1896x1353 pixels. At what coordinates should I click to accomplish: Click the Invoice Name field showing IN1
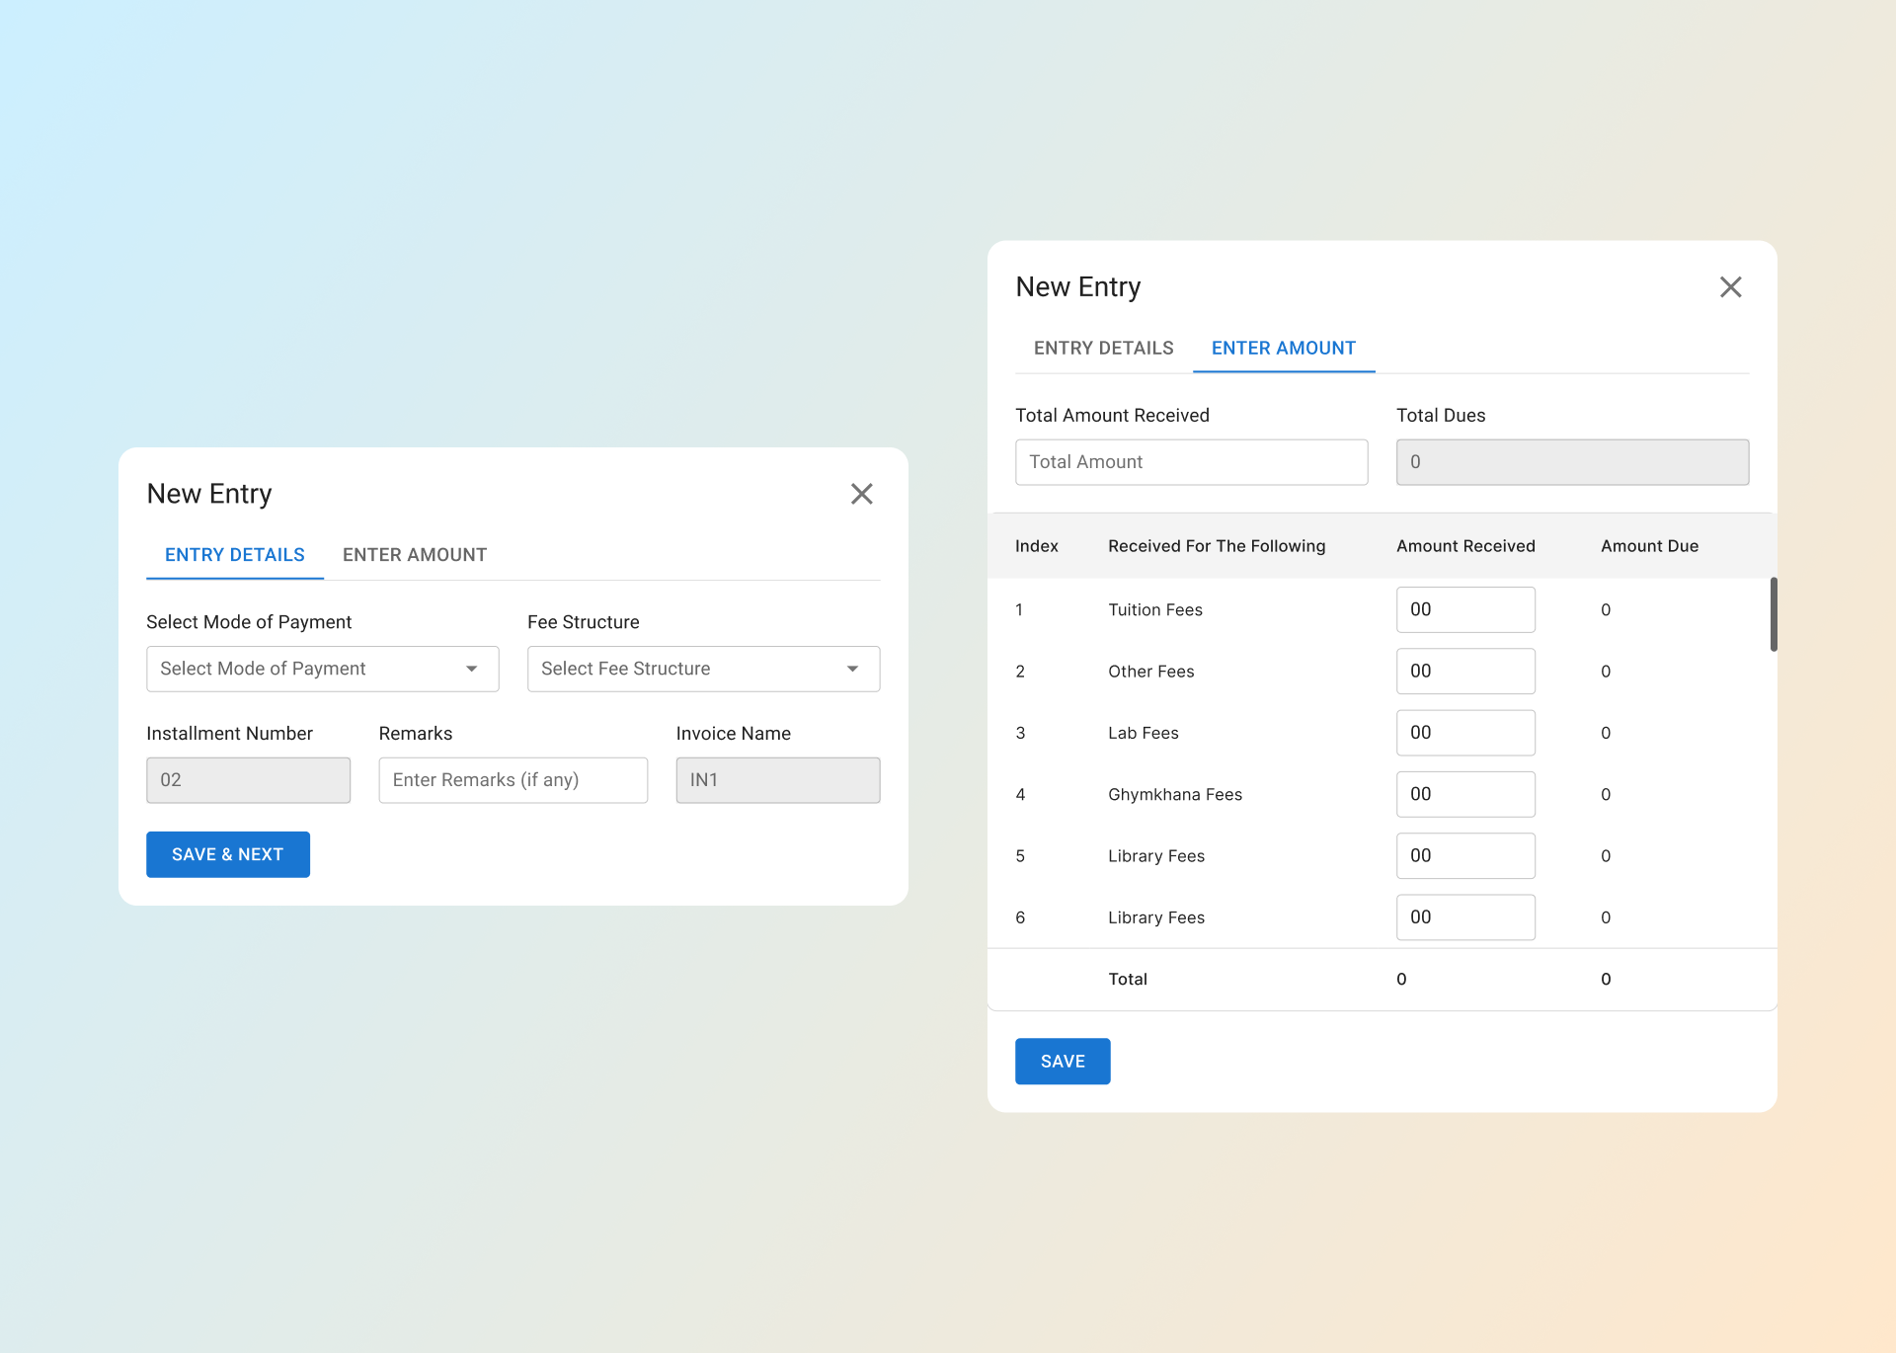pos(778,780)
